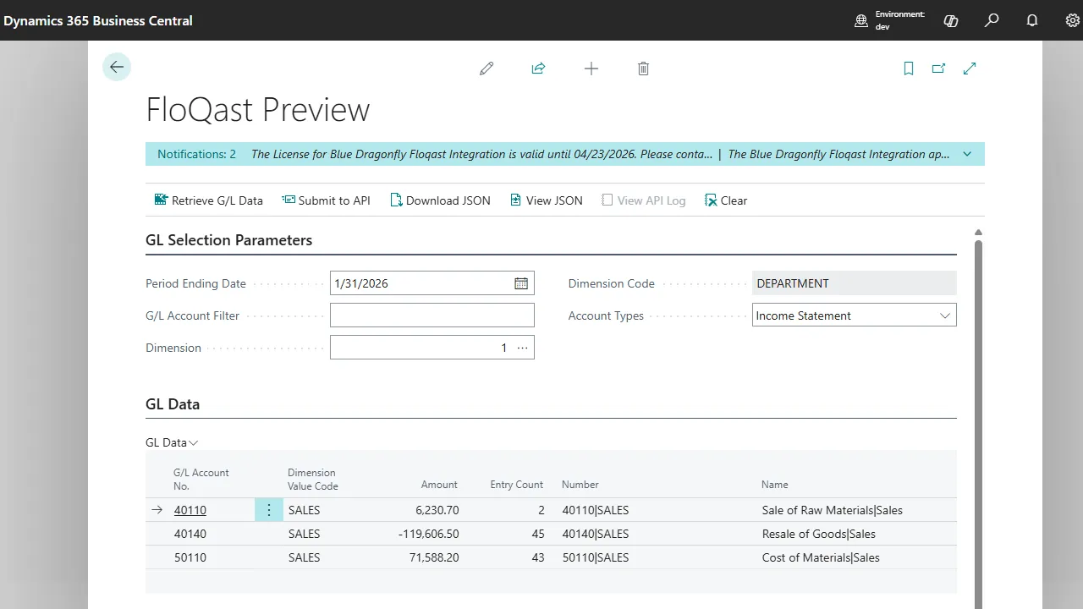Click Download JSON action
The width and height of the screenshot is (1083, 609).
[x=440, y=200]
